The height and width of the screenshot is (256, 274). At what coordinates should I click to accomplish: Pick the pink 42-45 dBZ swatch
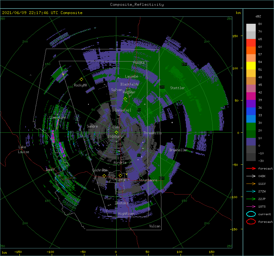coord(251,89)
